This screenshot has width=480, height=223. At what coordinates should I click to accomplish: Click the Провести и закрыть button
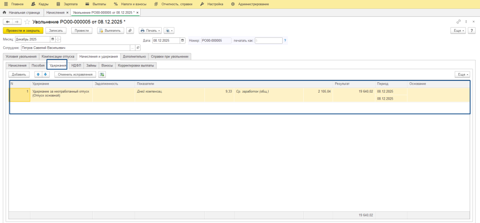coord(23,30)
